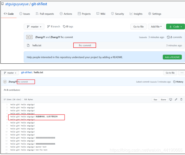
Task: Expand the Add file dropdown
Action: coord(156,27)
